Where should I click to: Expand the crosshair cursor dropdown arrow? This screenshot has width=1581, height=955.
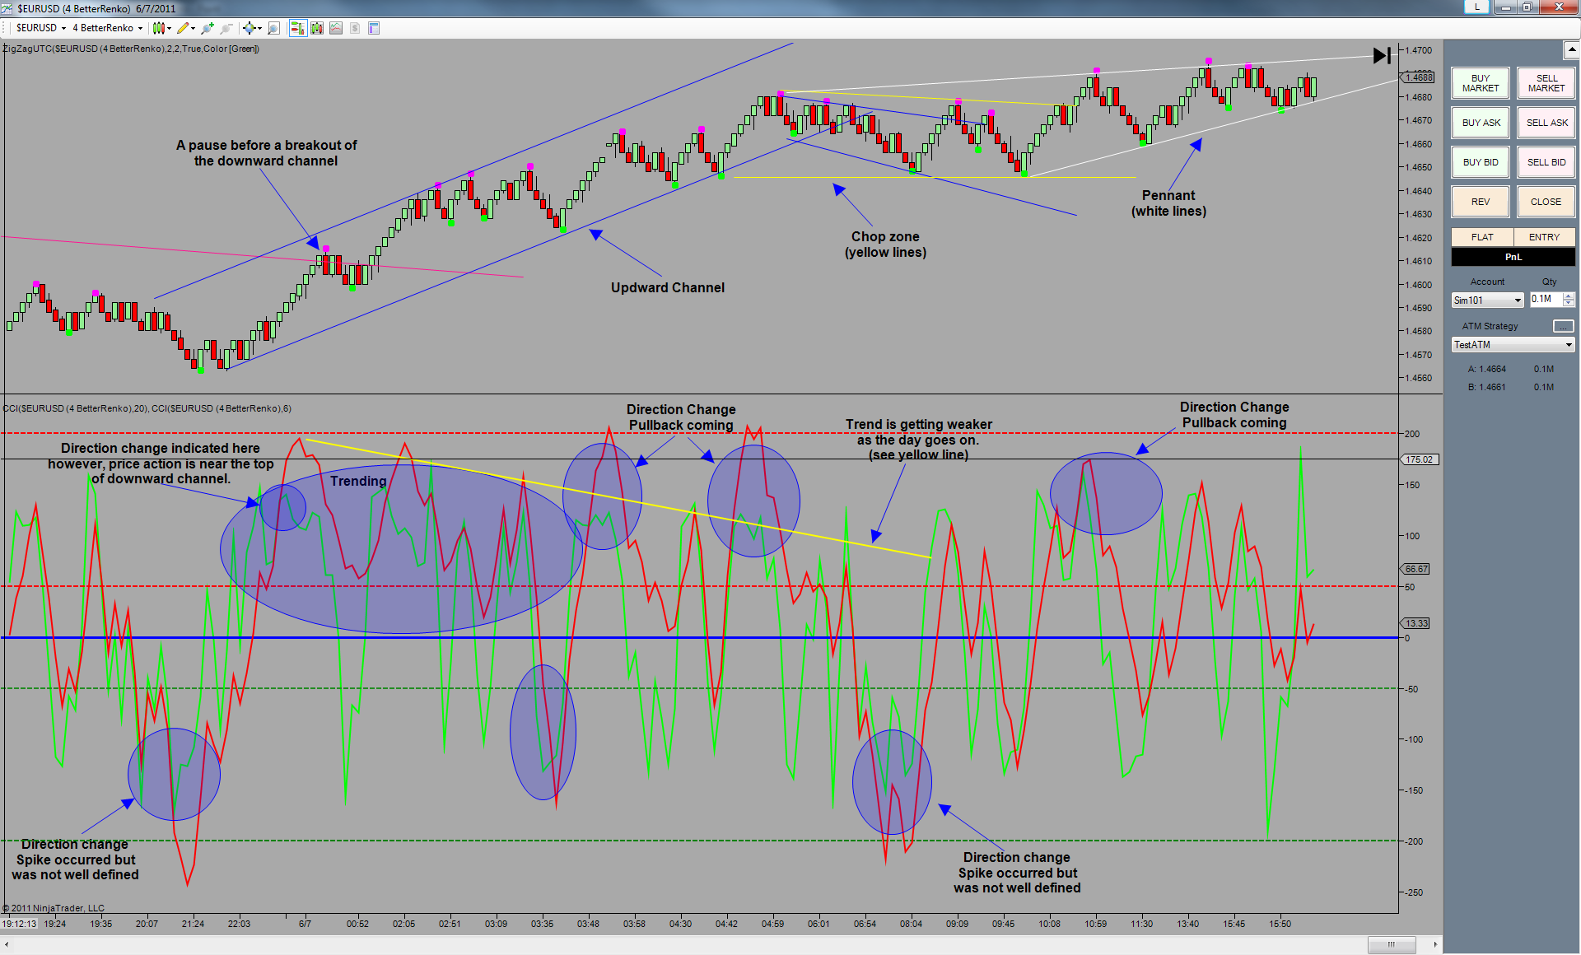tap(259, 28)
